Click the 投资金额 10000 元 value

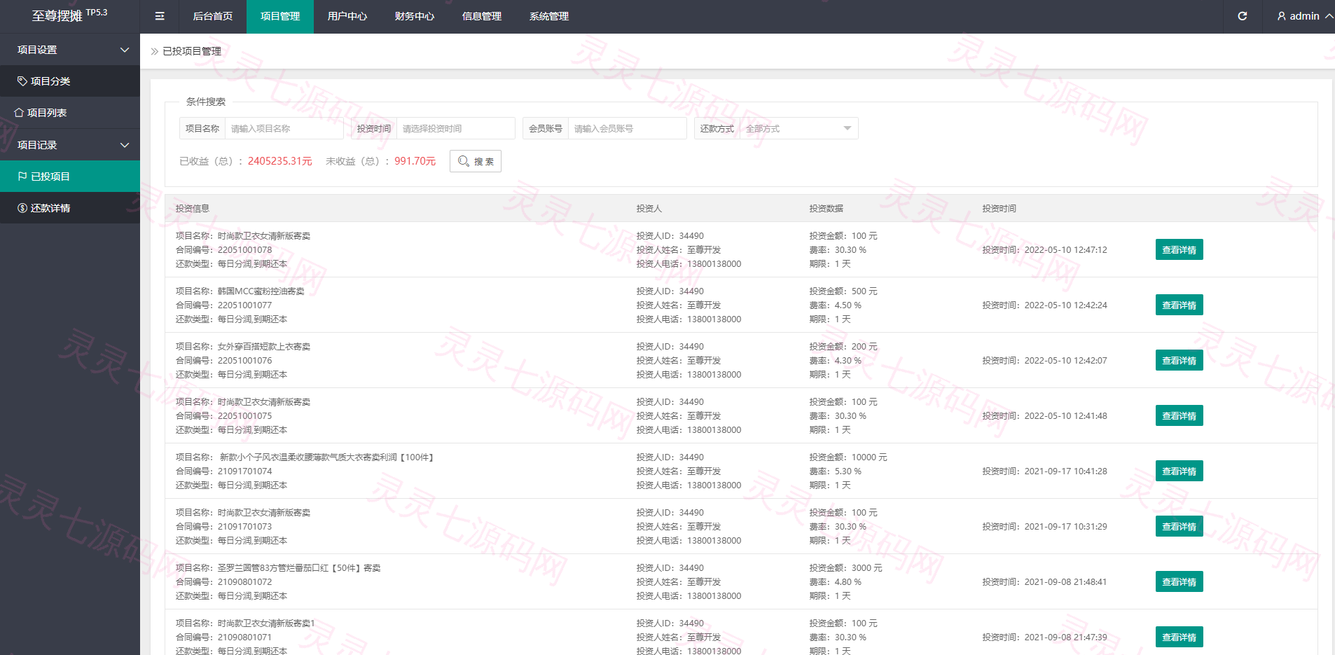click(869, 457)
